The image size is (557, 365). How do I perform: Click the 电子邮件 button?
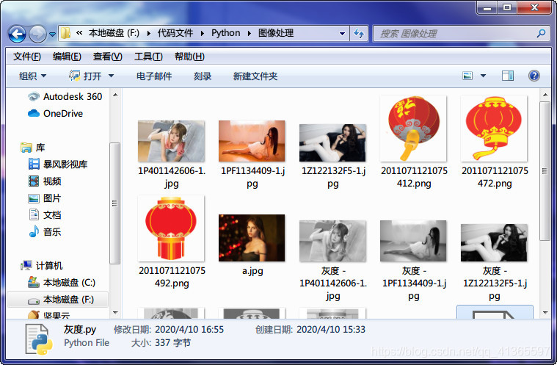(154, 76)
